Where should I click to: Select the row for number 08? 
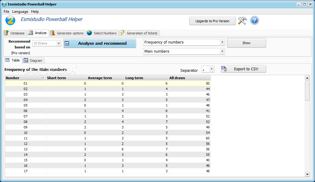point(108,121)
